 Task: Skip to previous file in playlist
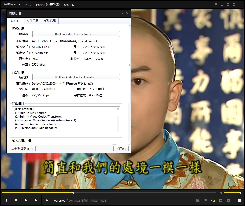click(26, 200)
